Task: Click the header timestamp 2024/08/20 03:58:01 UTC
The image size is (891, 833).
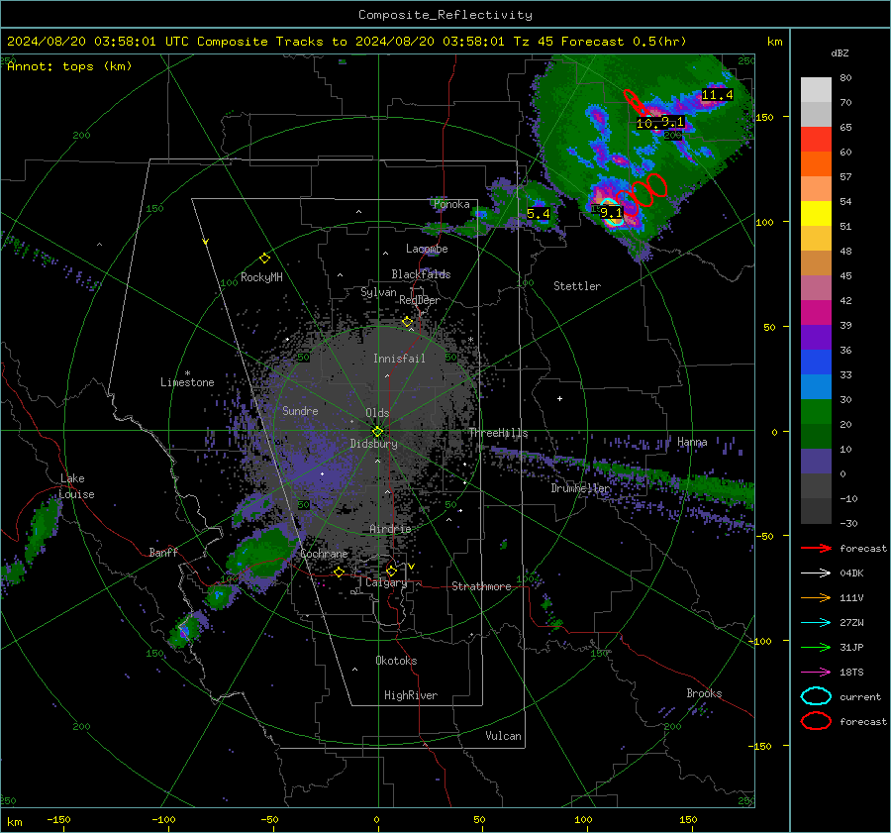Action: [98, 42]
